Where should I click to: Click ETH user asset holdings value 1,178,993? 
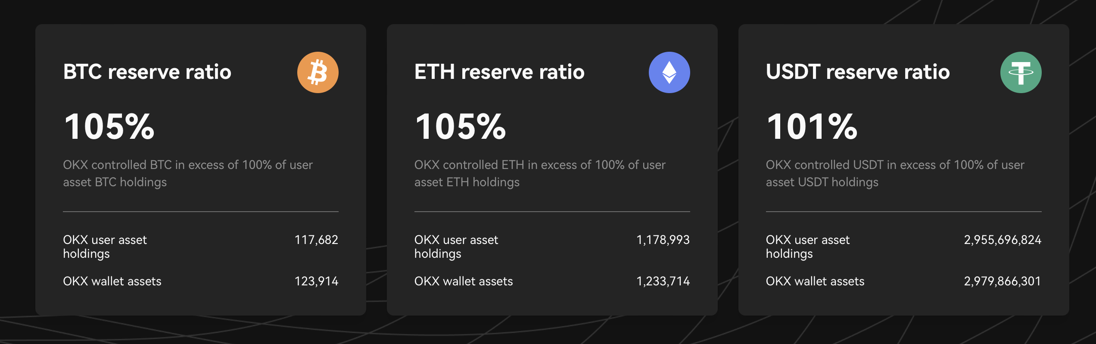tap(663, 240)
